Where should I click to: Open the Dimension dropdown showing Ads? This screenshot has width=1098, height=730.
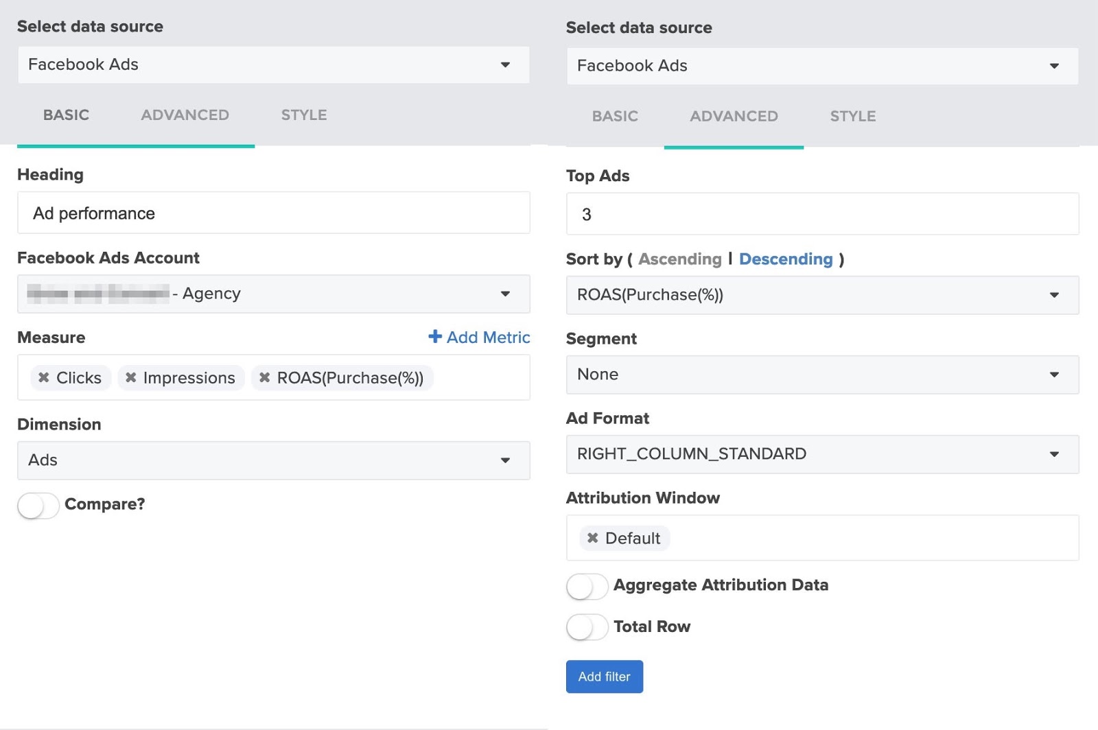click(273, 460)
